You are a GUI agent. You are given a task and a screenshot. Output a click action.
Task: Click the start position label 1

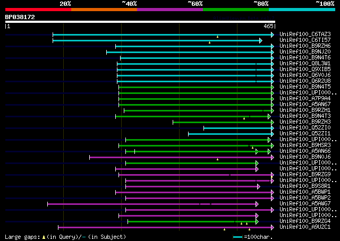coord(8,26)
